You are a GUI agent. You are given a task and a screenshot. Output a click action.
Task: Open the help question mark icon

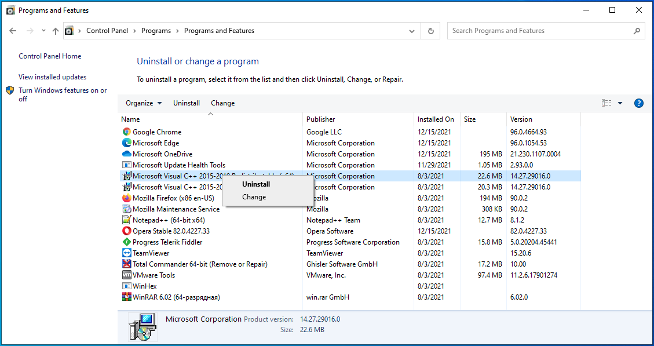[638, 103]
